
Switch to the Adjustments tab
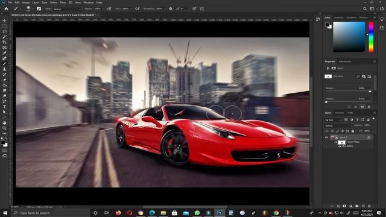click(345, 61)
